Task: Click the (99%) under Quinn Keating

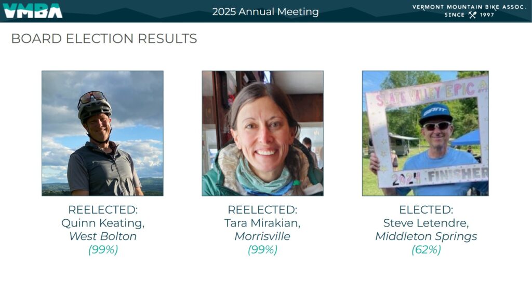Action: (103, 250)
